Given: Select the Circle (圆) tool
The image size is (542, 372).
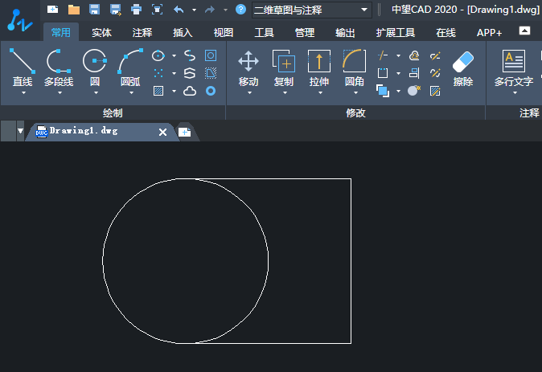Looking at the screenshot, I should 95,67.
